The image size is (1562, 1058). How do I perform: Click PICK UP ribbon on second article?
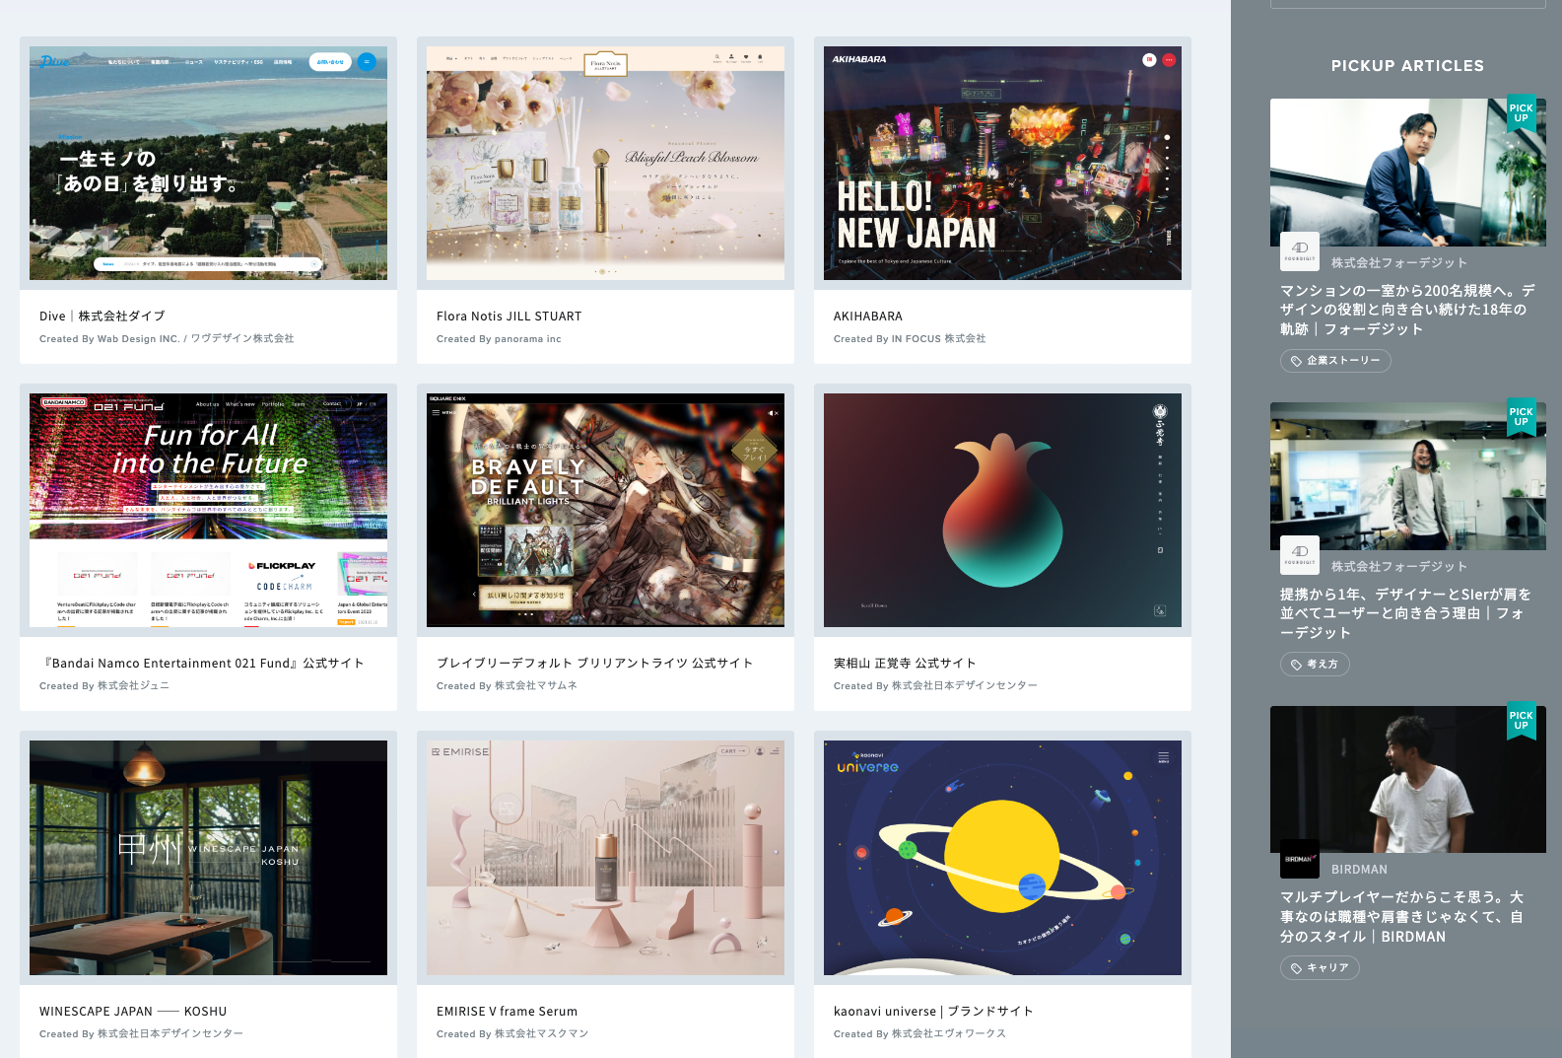click(x=1522, y=418)
